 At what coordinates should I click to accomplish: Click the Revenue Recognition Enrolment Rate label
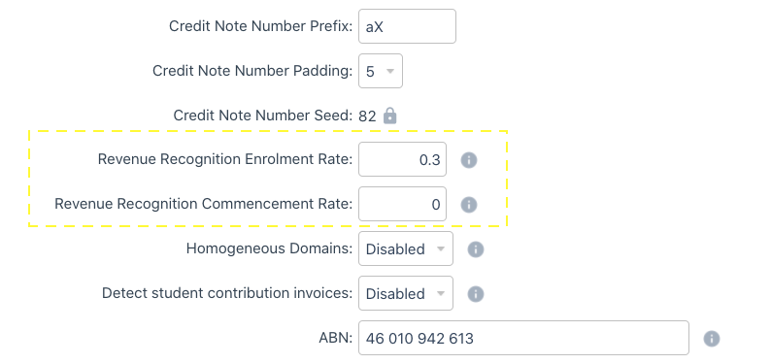coord(225,159)
